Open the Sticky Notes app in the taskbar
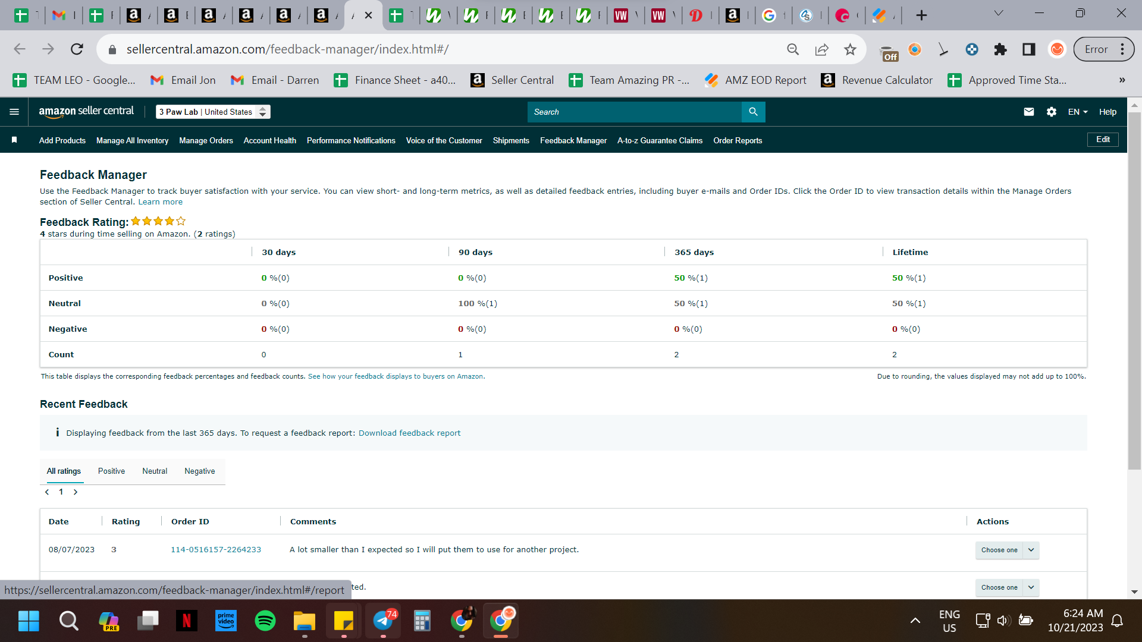Viewport: 1142px width, 642px height. (344, 621)
